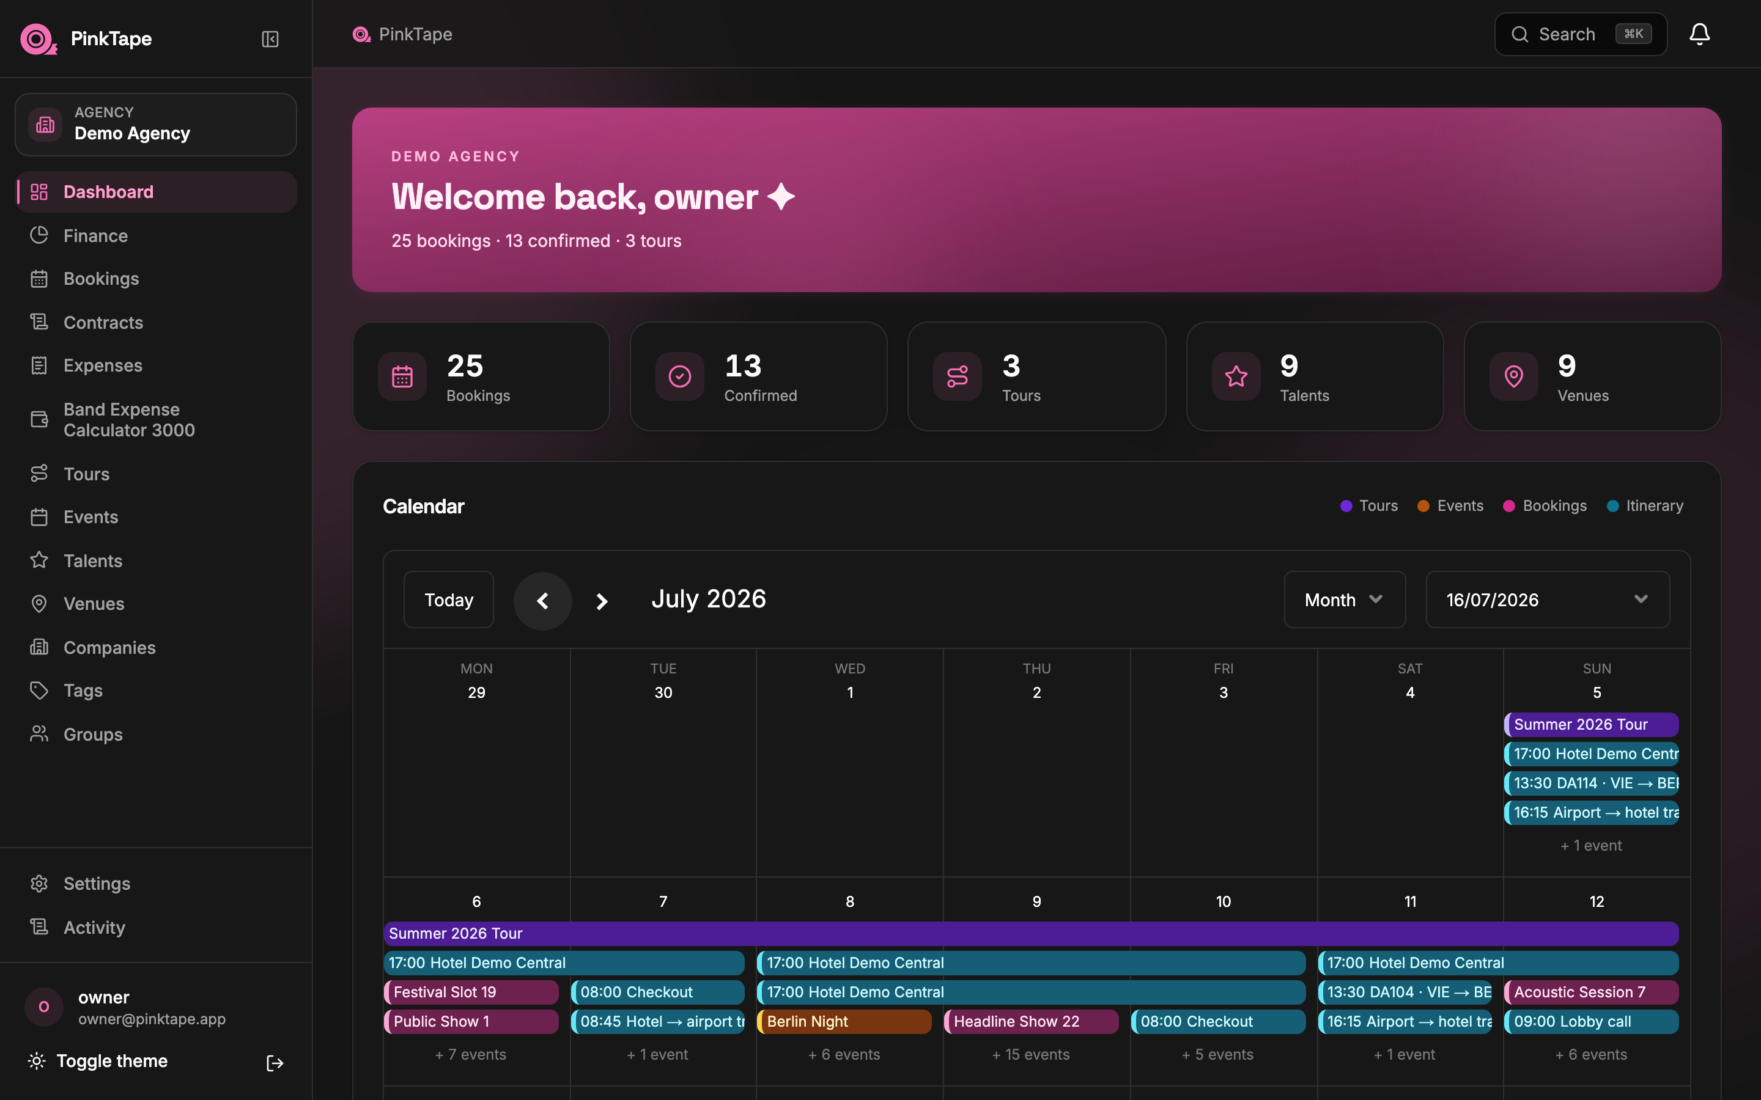Viewport: 1761px width, 1100px height.
Task: Click the Expenses receipt icon
Action: tap(39, 365)
